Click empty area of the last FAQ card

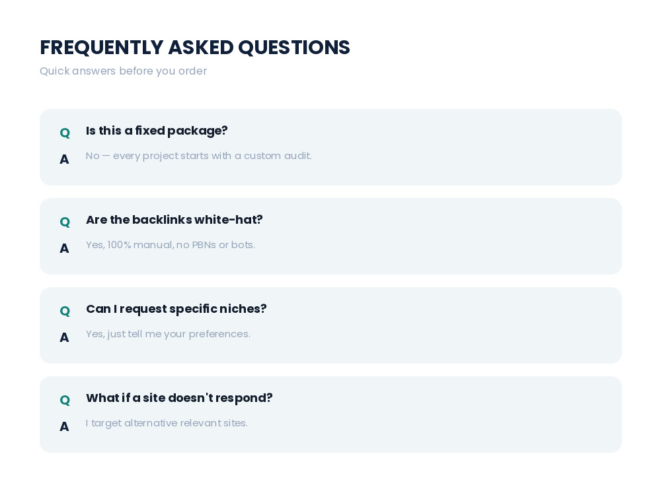(464, 414)
